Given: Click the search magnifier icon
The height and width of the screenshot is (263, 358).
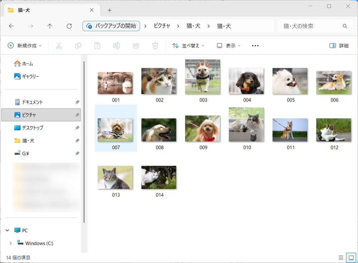Looking at the screenshot, I should tap(345, 26).
